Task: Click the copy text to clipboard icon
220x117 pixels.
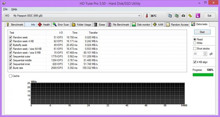Action: [170, 16]
